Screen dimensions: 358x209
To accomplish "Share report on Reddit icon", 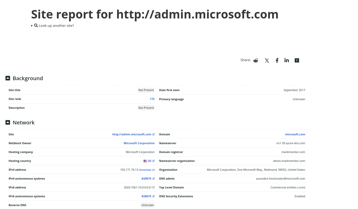I will tap(256, 60).
